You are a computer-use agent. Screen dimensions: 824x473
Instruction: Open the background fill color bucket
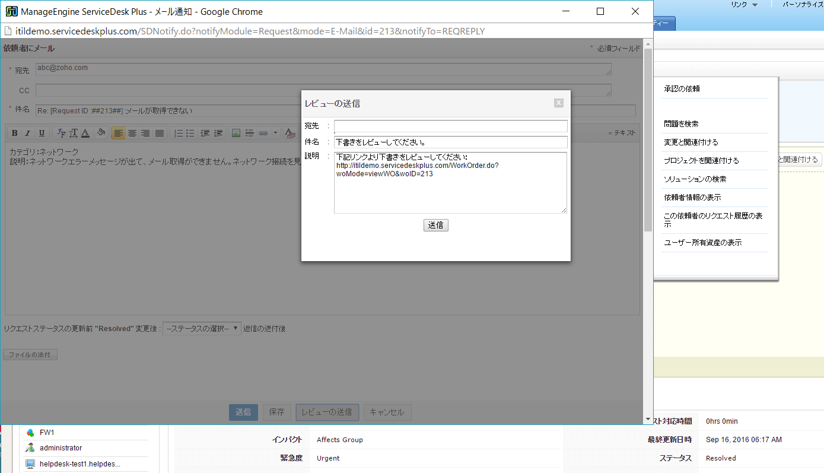(x=101, y=133)
